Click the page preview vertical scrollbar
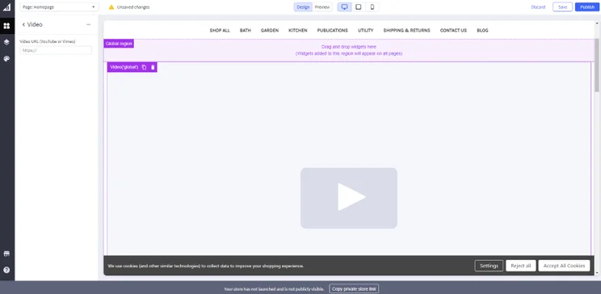The width and height of the screenshot is (601, 294). point(597,65)
